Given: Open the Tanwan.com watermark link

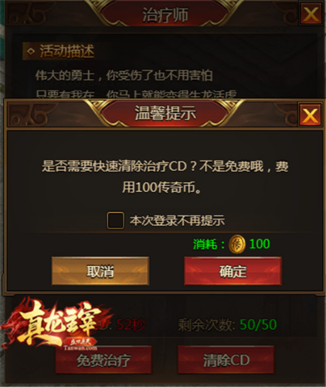Looking at the screenshot, I should [x=80, y=348].
